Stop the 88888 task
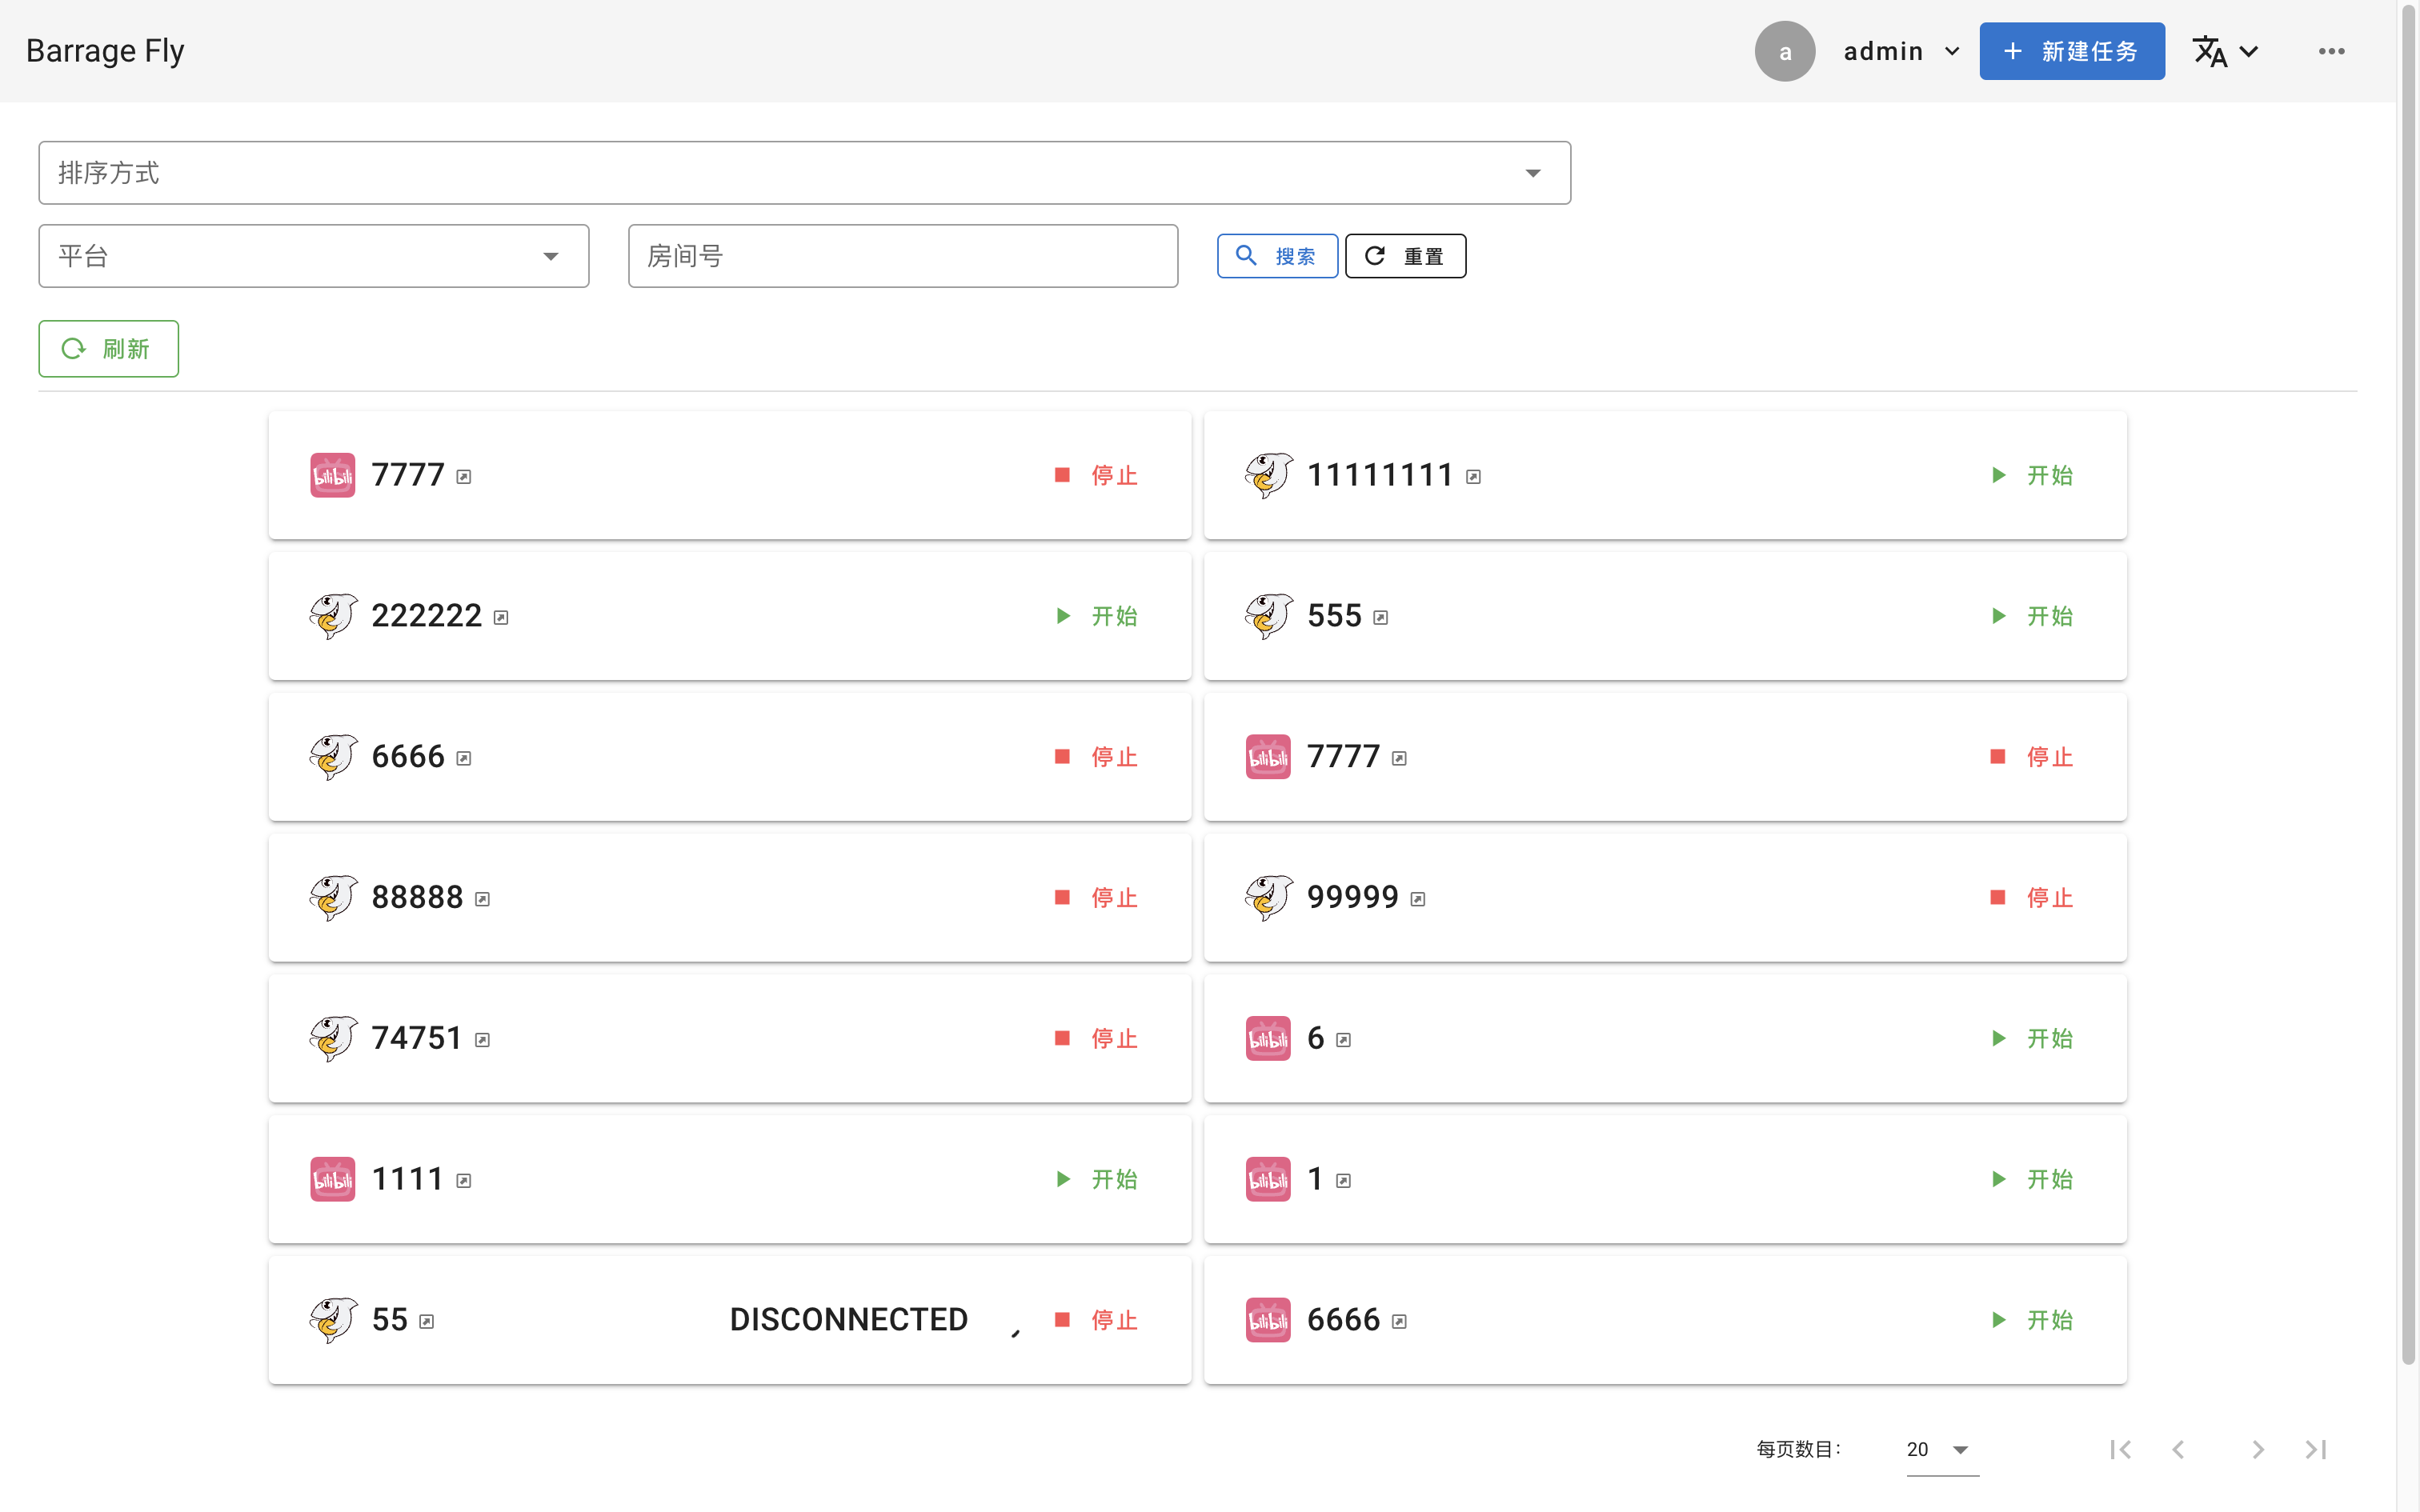This screenshot has width=2420, height=1512. pos(1096,898)
